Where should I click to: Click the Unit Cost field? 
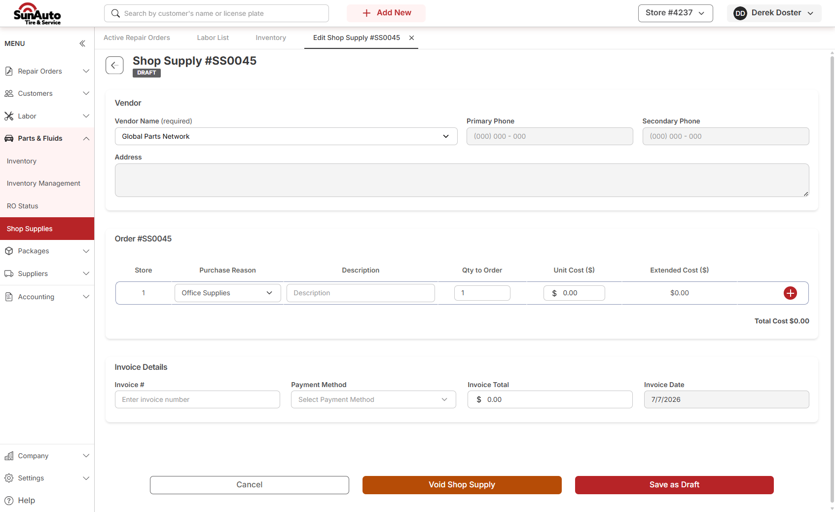[x=574, y=293]
